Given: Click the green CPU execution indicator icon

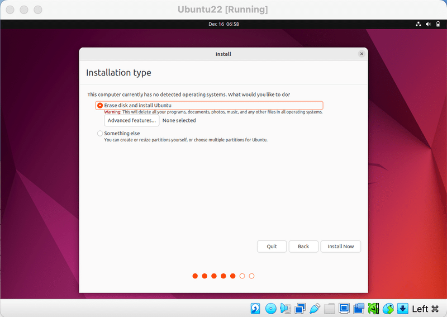Looking at the screenshot, I should tap(373, 309).
